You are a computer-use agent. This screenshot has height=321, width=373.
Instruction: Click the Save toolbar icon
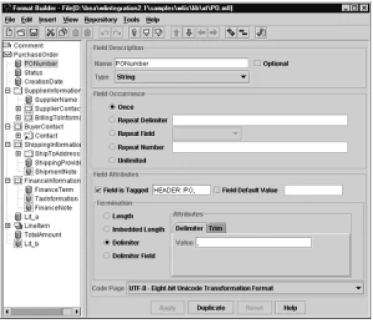coord(33,32)
